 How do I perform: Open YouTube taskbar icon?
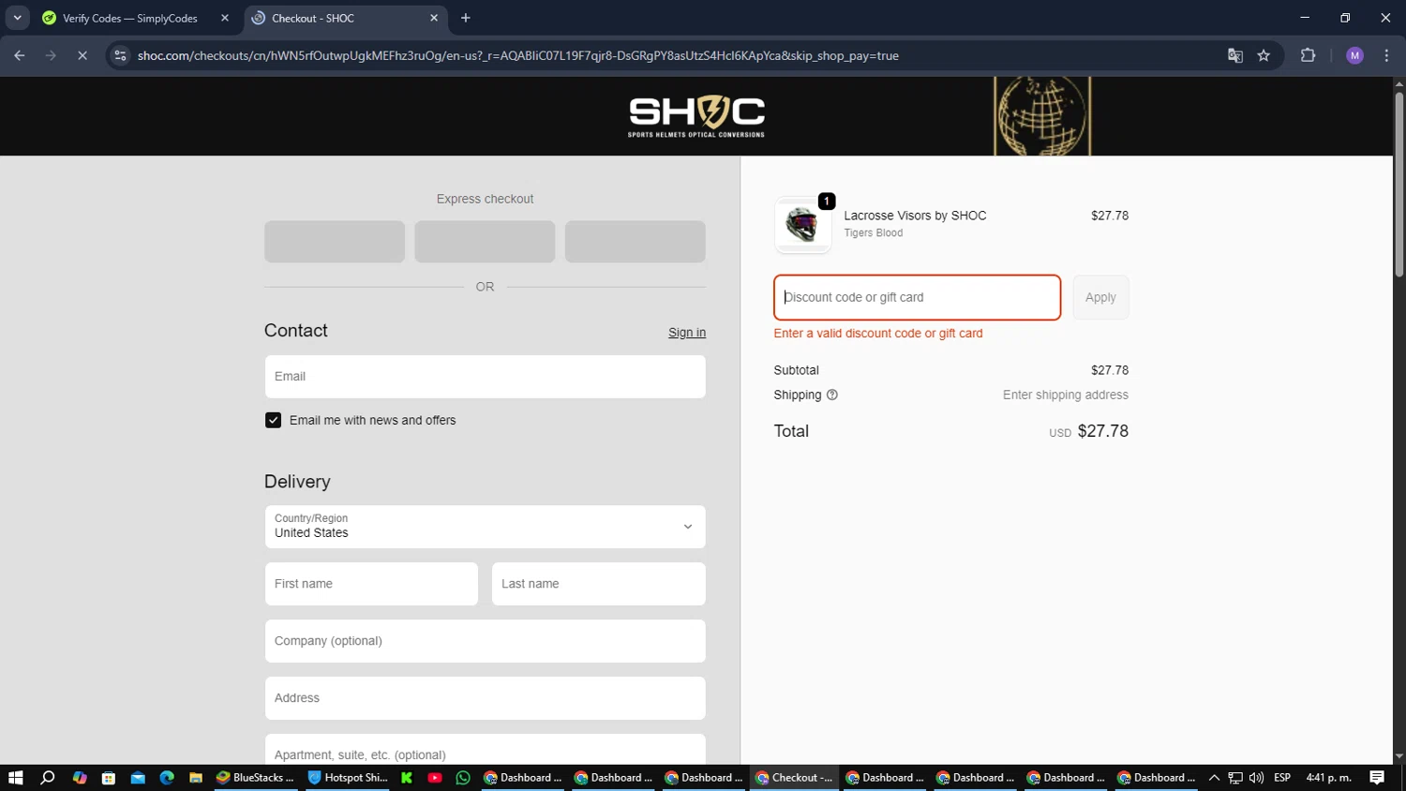(x=435, y=778)
